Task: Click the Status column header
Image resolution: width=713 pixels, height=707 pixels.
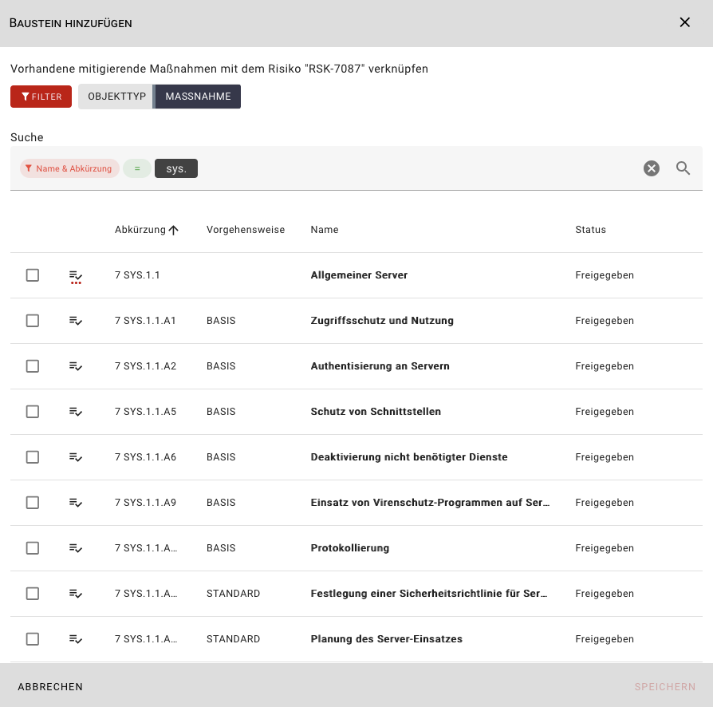Action: click(x=590, y=230)
